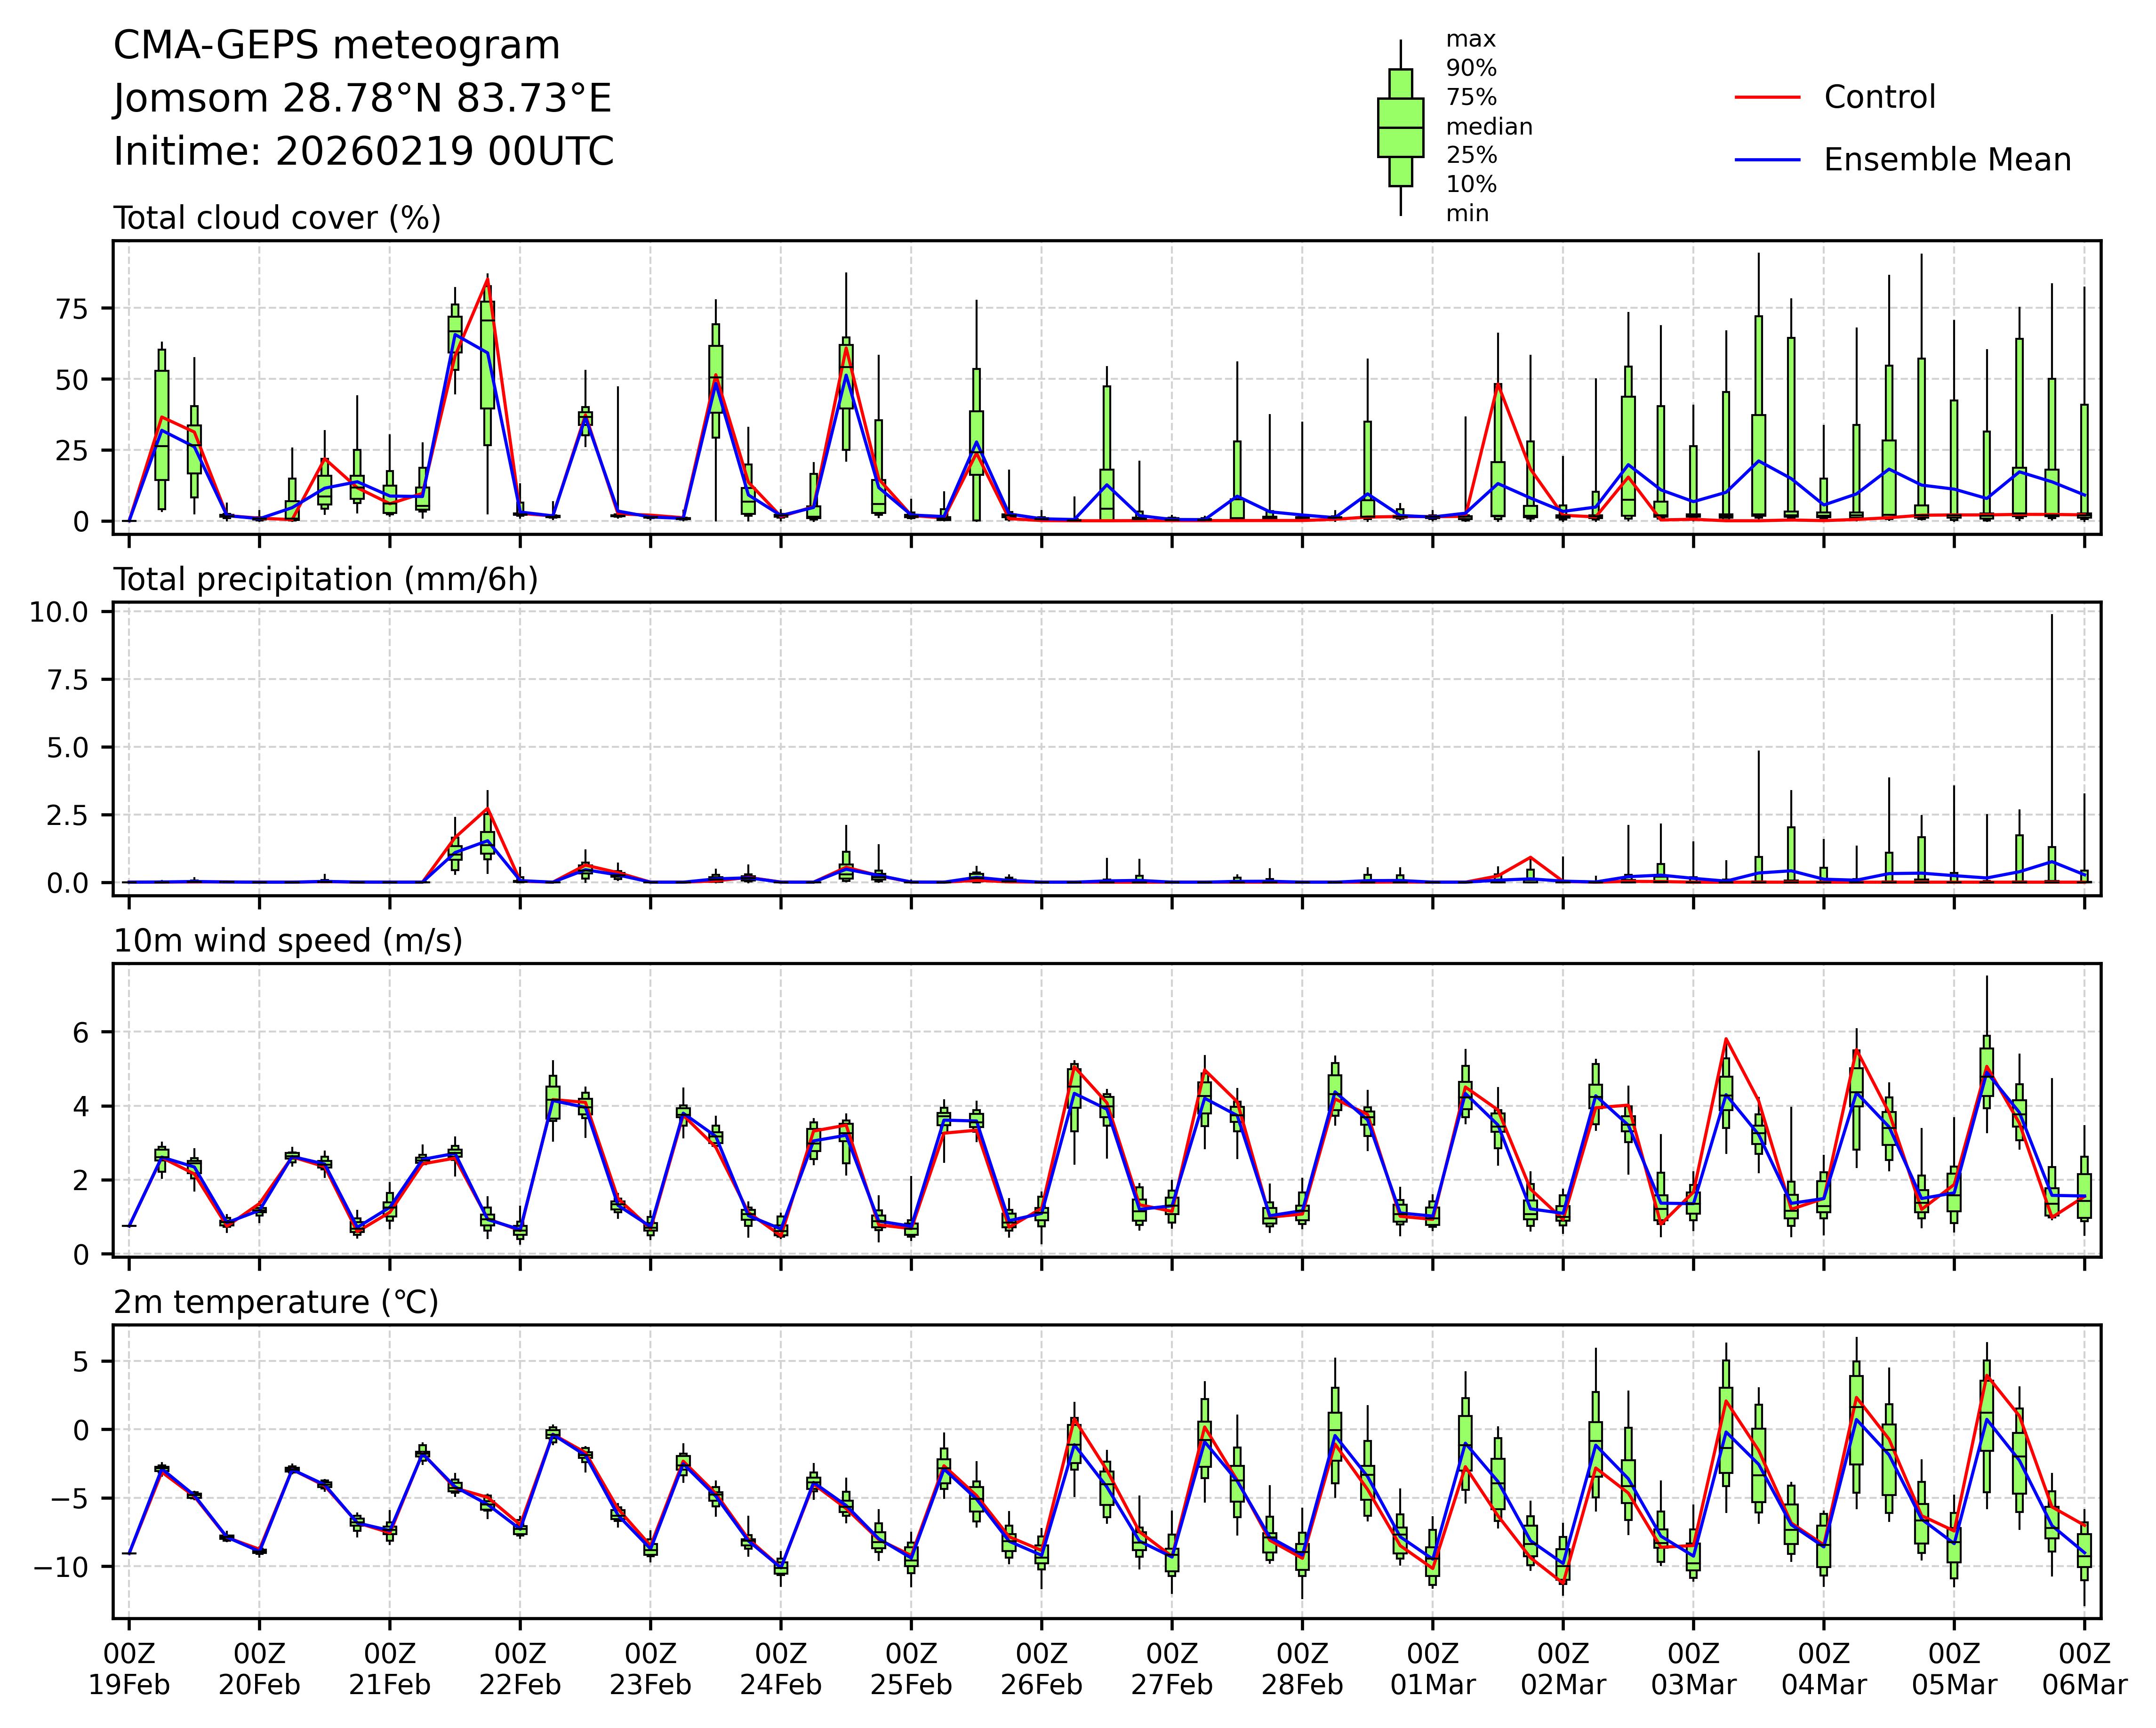Click the Ensemble Mean legend label

pyautogui.click(x=1946, y=160)
